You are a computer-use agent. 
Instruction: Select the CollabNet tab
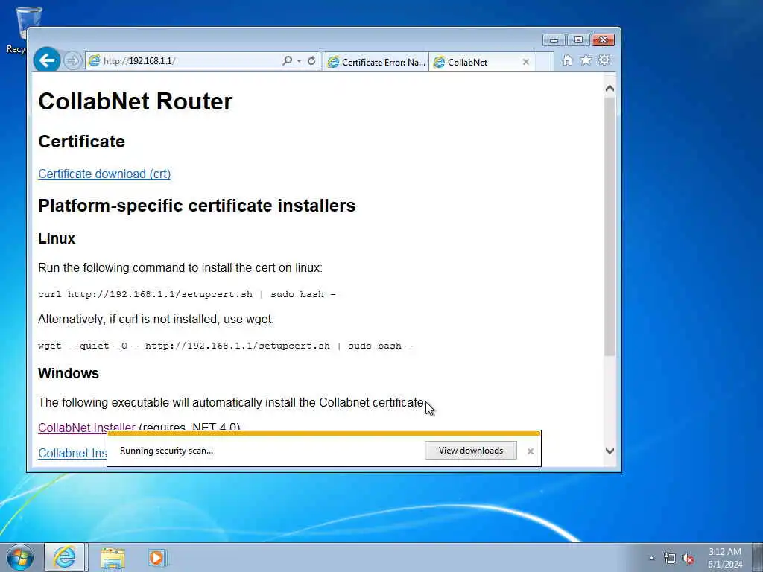click(x=476, y=63)
